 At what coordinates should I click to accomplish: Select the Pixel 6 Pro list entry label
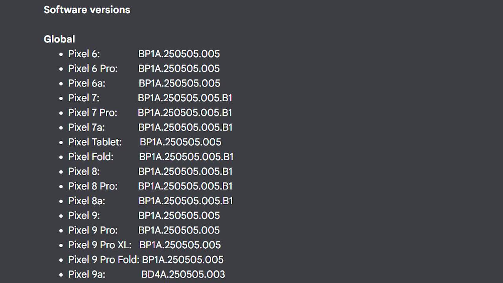tap(93, 68)
